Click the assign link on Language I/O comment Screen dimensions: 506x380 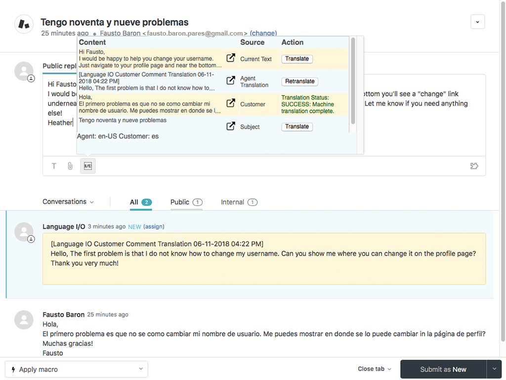pyautogui.click(x=154, y=227)
